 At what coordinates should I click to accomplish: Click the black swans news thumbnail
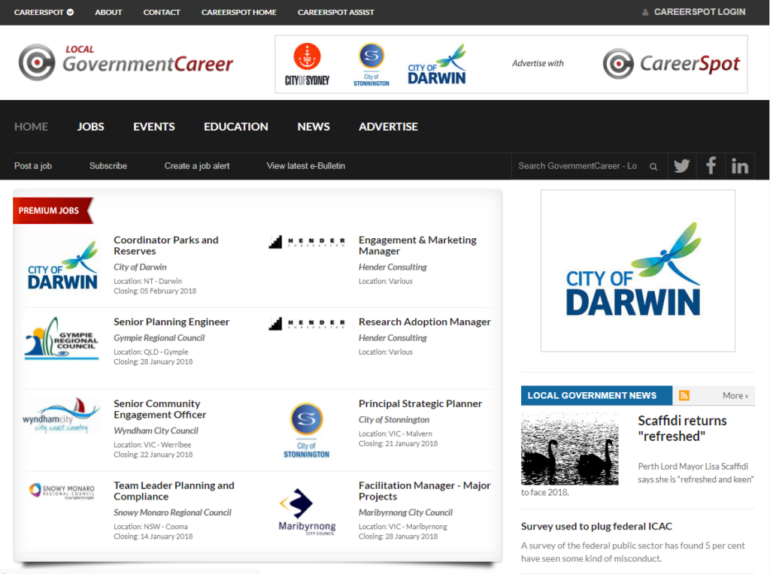click(570, 449)
